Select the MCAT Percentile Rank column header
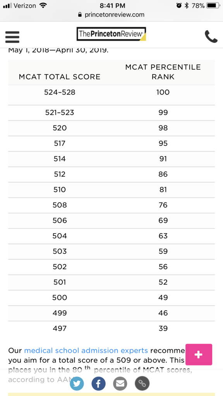Screen dimensions: 223x396 (163, 72)
